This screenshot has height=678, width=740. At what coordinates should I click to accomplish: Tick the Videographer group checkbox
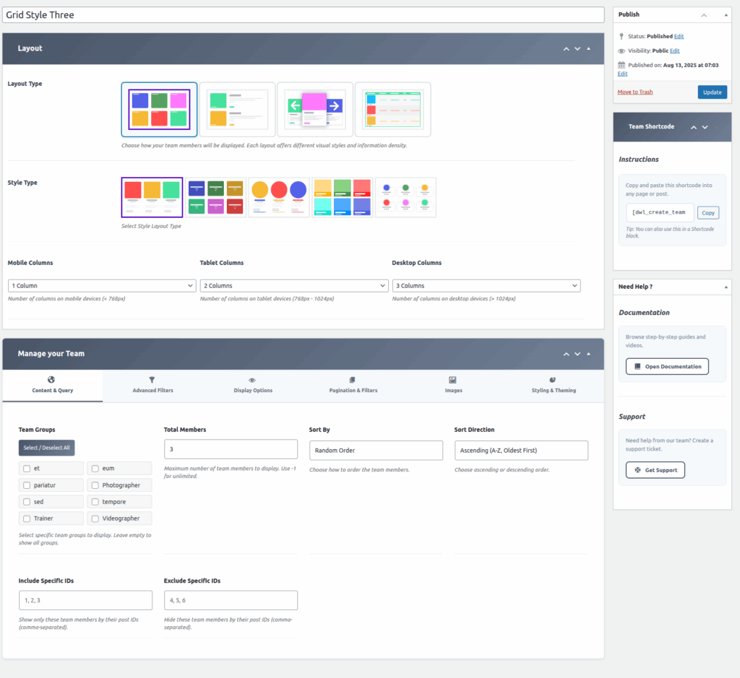(95, 518)
